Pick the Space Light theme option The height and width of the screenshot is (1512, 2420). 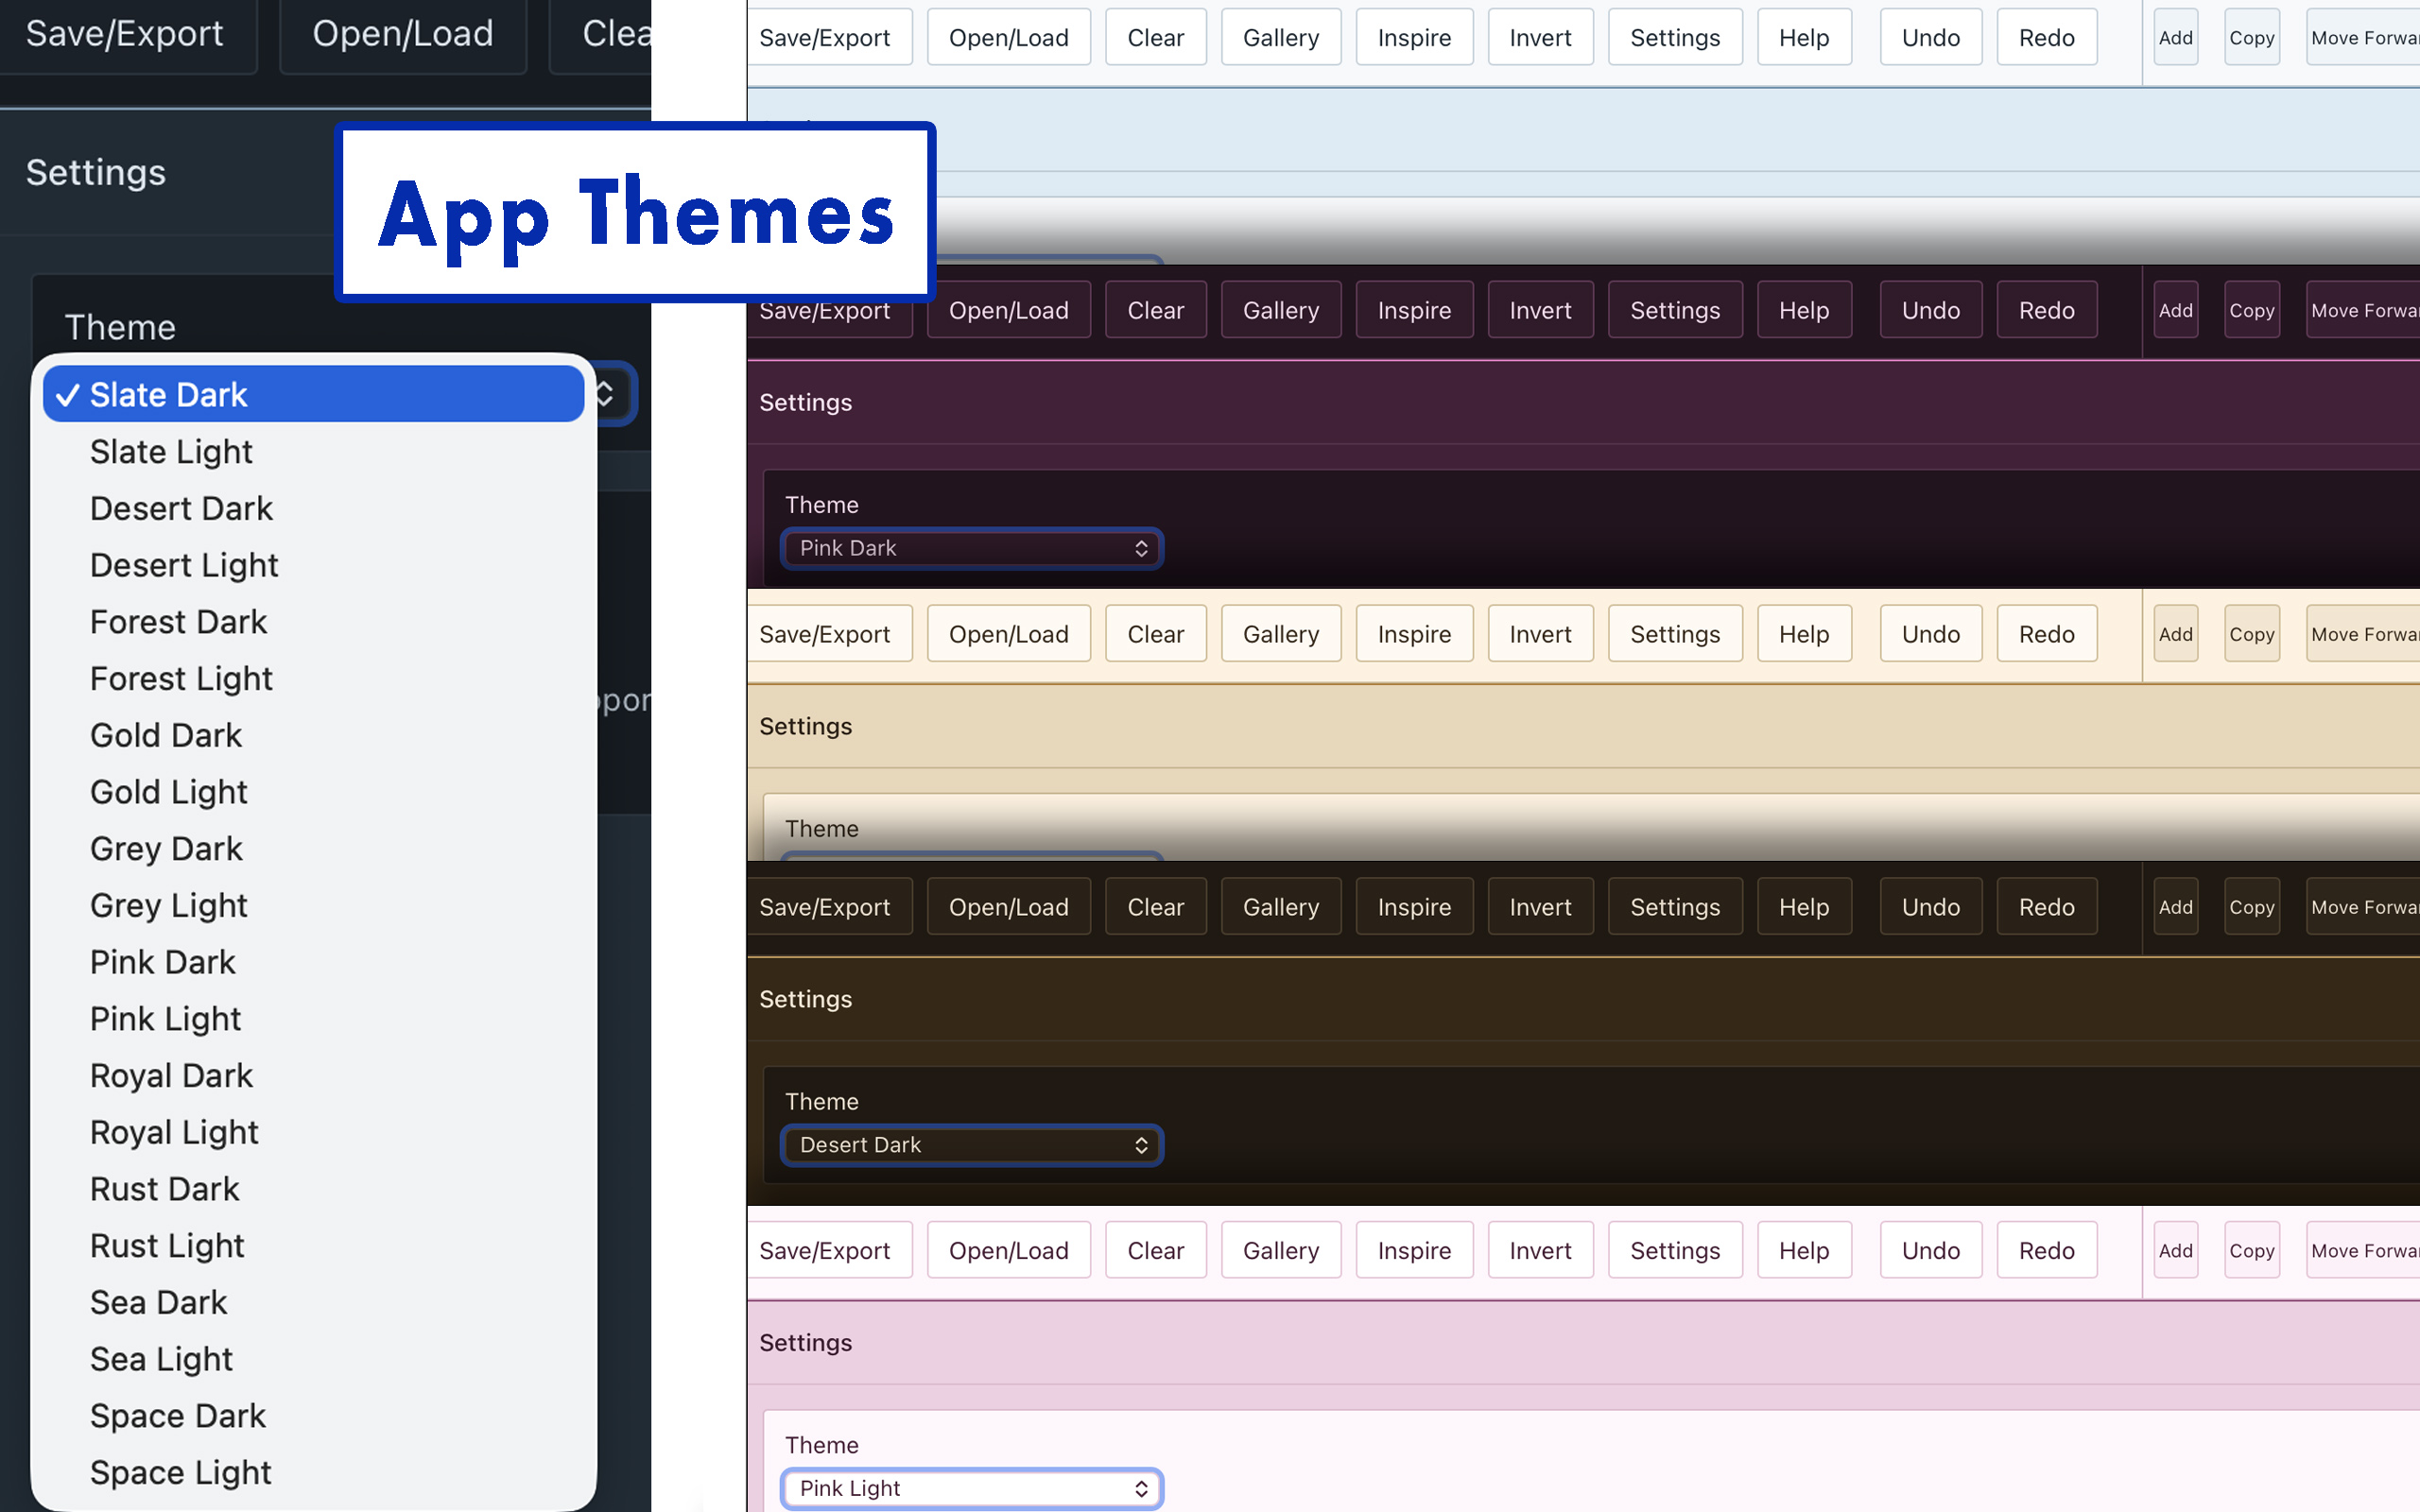coord(313,1472)
